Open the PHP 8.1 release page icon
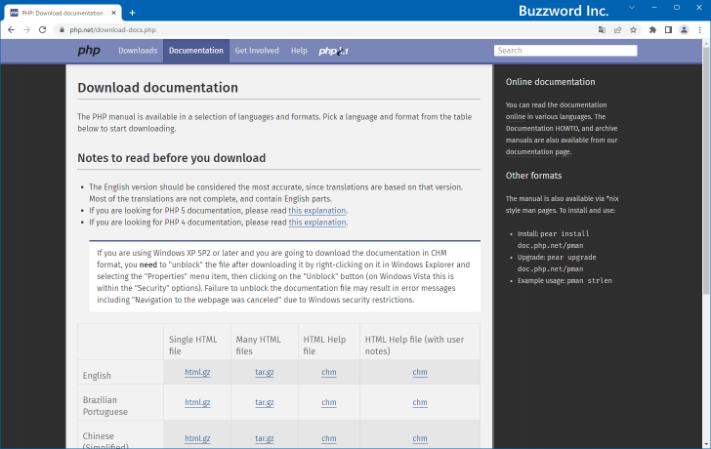 coord(333,51)
